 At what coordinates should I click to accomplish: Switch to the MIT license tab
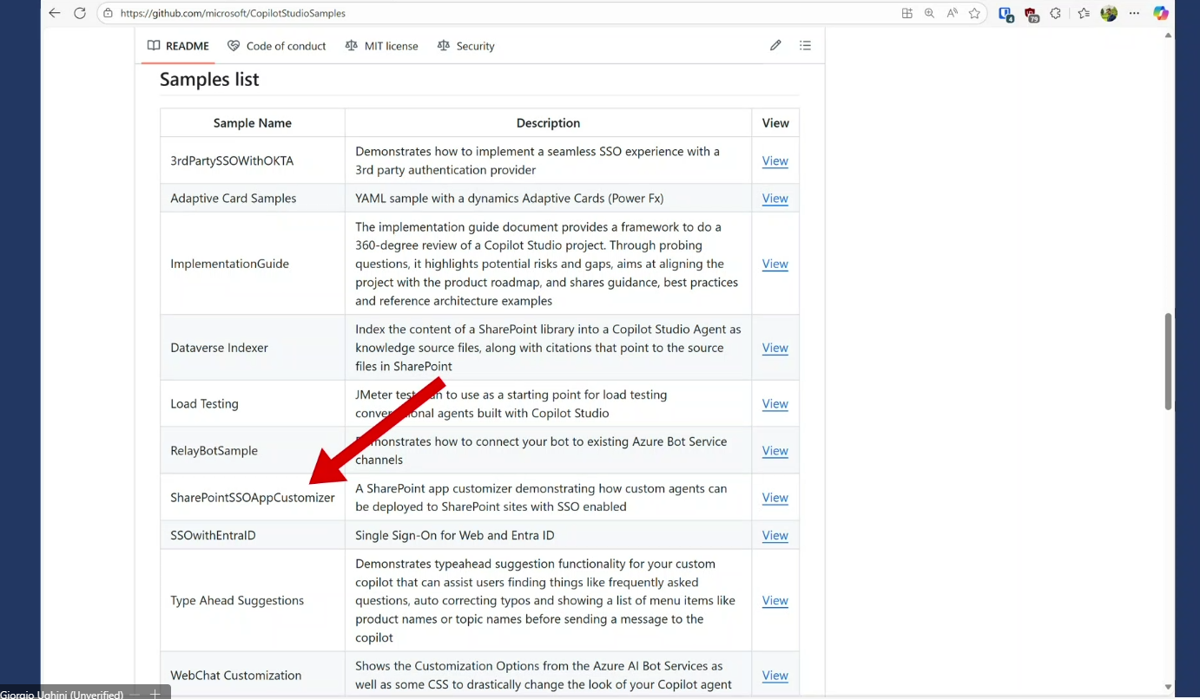coord(382,46)
